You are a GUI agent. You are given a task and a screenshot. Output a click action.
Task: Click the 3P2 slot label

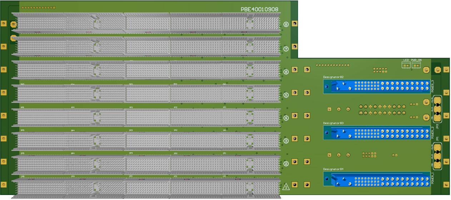pos(175,131)
